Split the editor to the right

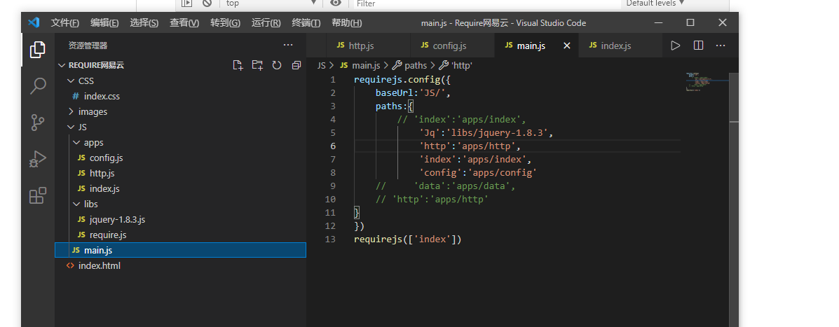click(x=697, y=46)
